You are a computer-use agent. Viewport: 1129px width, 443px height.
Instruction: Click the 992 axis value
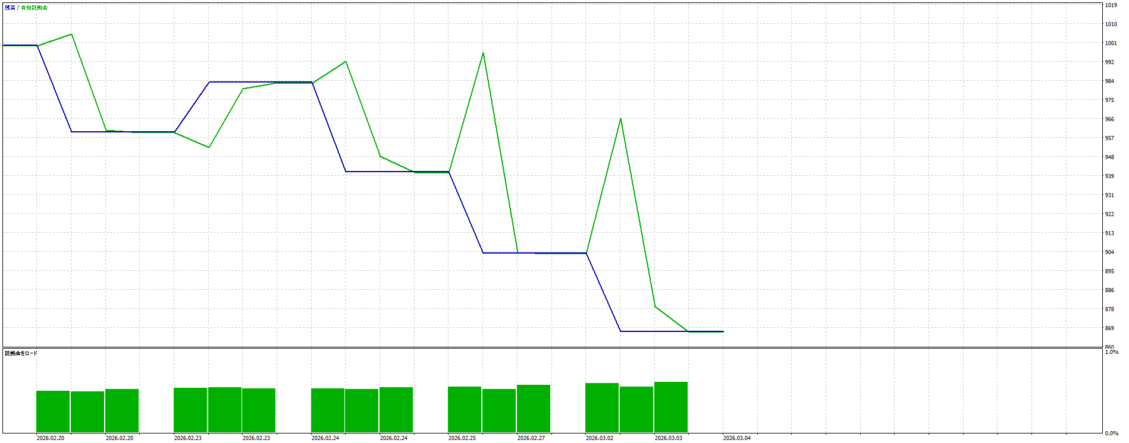click(x=1109, y=62)
